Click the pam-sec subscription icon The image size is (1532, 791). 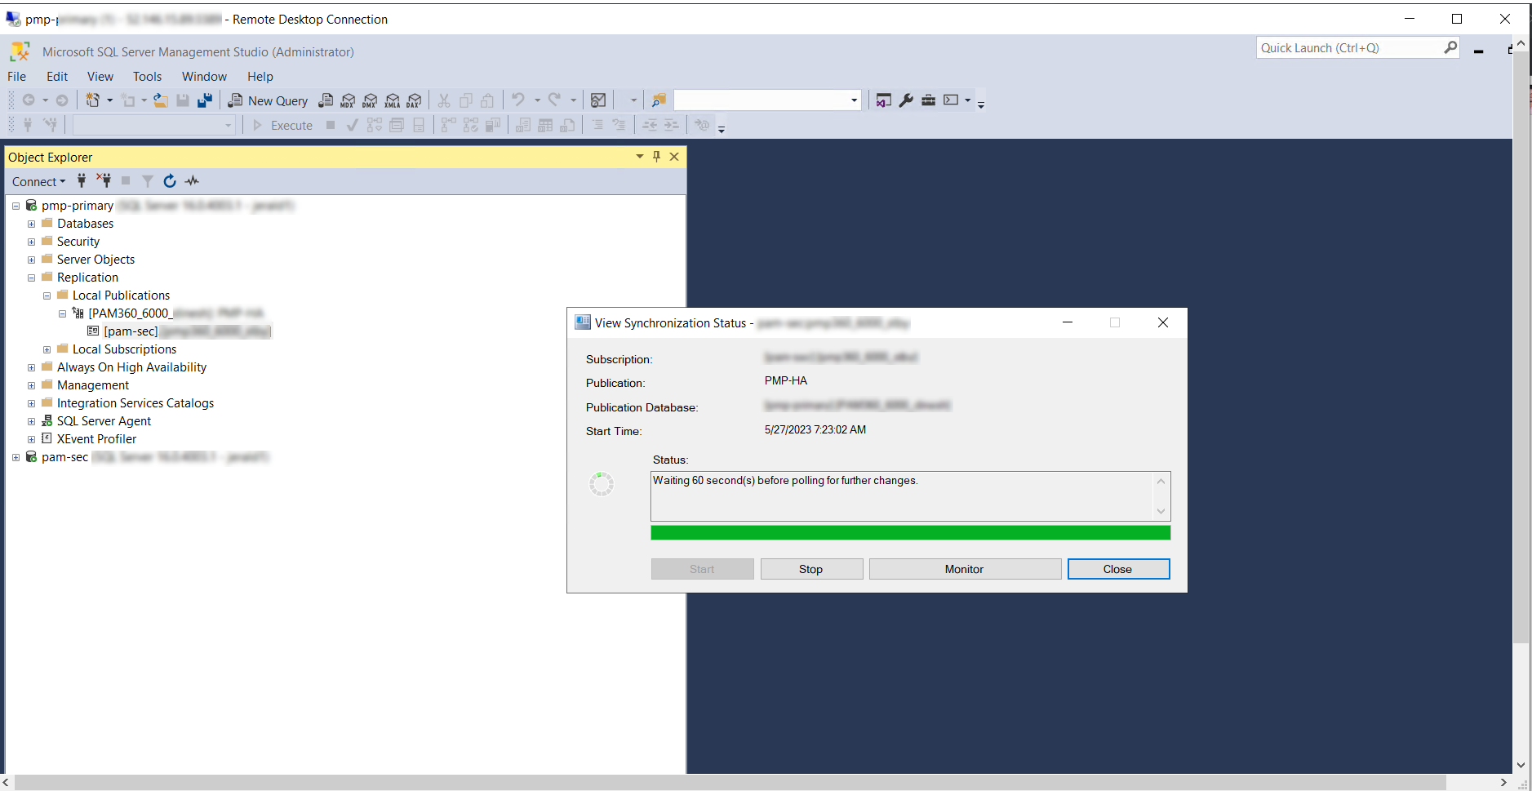click(93, 331)
